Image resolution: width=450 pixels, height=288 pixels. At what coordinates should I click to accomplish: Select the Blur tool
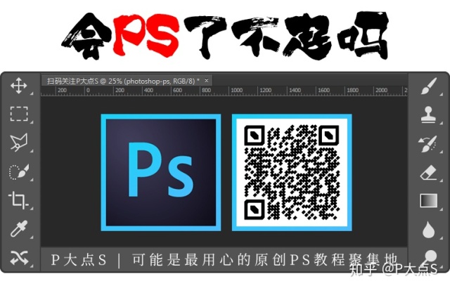point(428,230)
